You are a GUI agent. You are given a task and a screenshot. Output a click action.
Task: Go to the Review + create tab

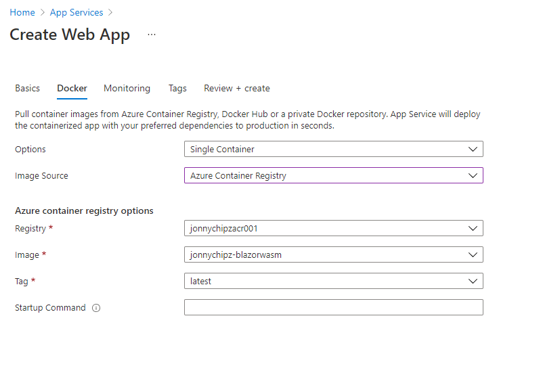[x=237, y=88]
